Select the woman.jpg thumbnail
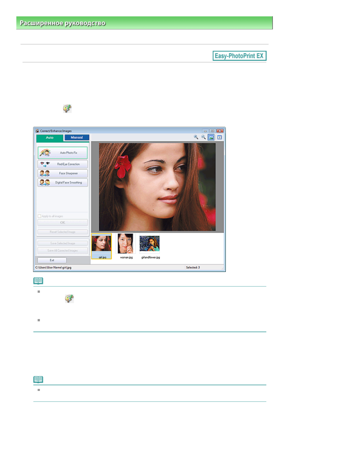Image resolution: width=349 pixels, height=452 pixels. [125, 244]
